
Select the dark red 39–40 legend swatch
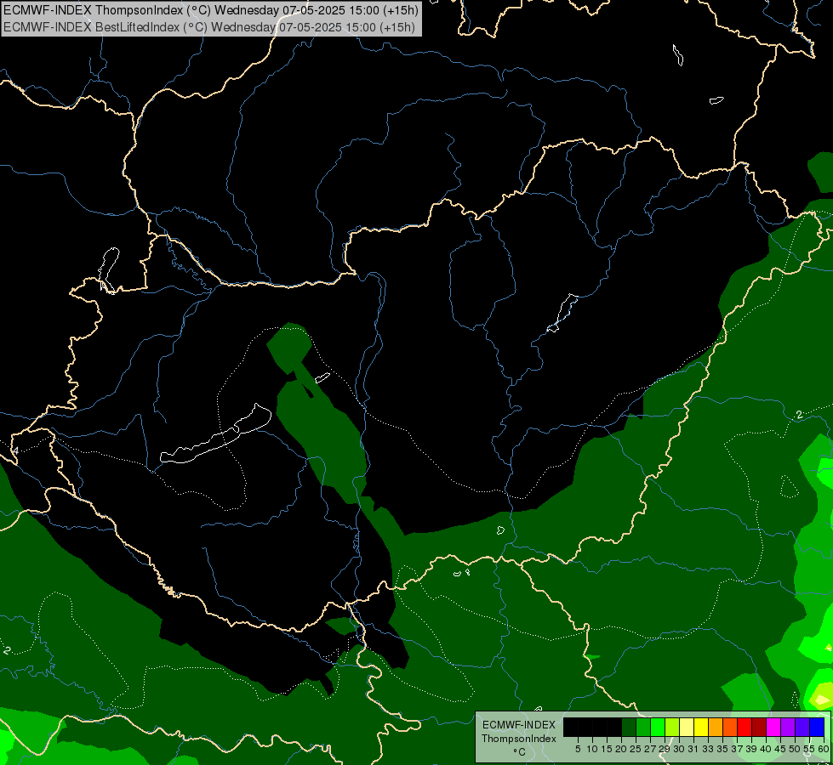pos(759,727)
